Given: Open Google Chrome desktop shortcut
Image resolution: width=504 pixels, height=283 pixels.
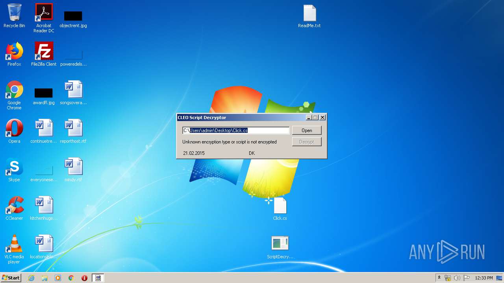Looking at the screenshot, I should [14, 96].
